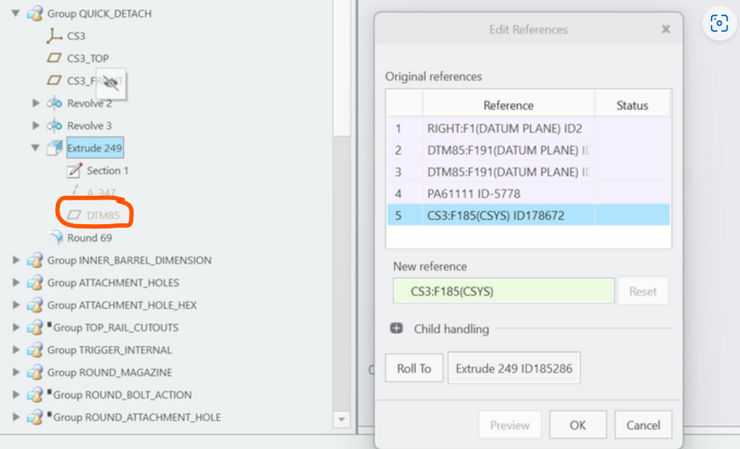Collapse the Extrude 249 tree node
This screenshot has height=449, width=740.
pos(36,147)
